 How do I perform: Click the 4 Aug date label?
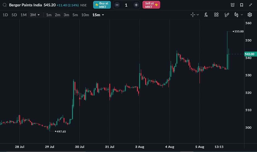(170, 147)
